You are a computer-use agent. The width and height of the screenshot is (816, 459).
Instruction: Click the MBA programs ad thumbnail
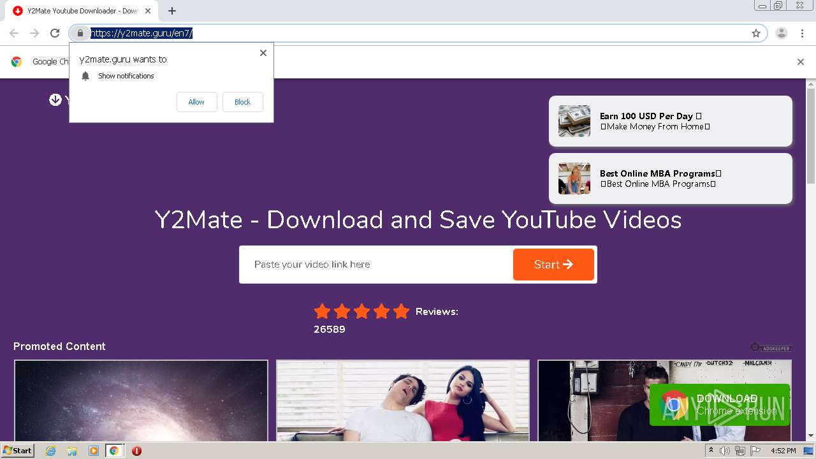click(x=574, y=178)
